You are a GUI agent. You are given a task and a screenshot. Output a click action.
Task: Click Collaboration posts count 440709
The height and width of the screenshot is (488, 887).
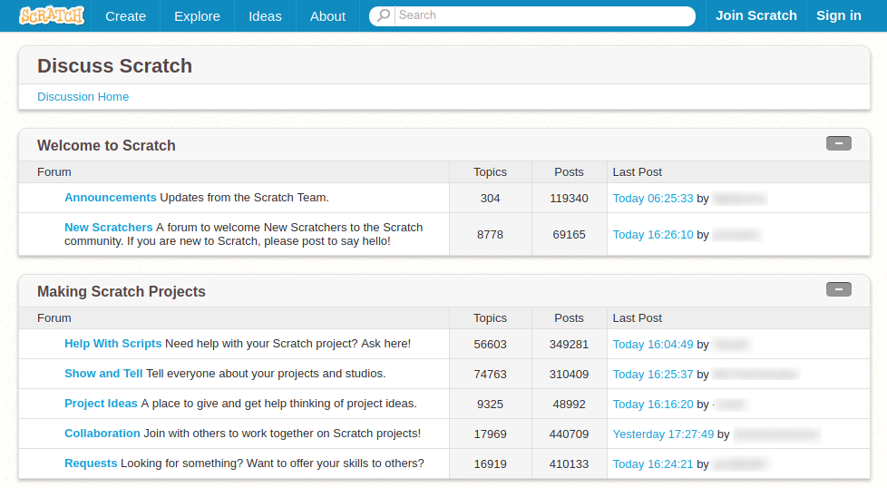pos(569,434)
